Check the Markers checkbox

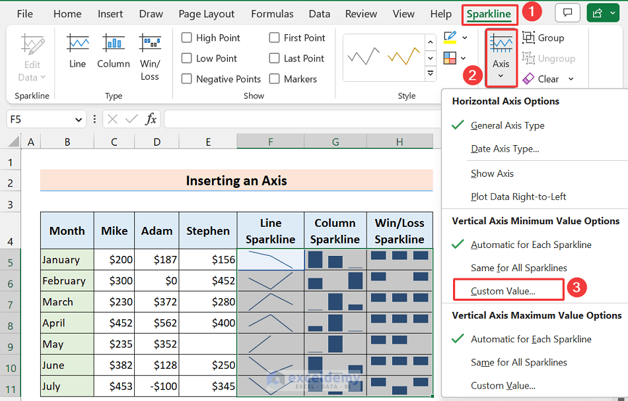[x=275, y=79]
